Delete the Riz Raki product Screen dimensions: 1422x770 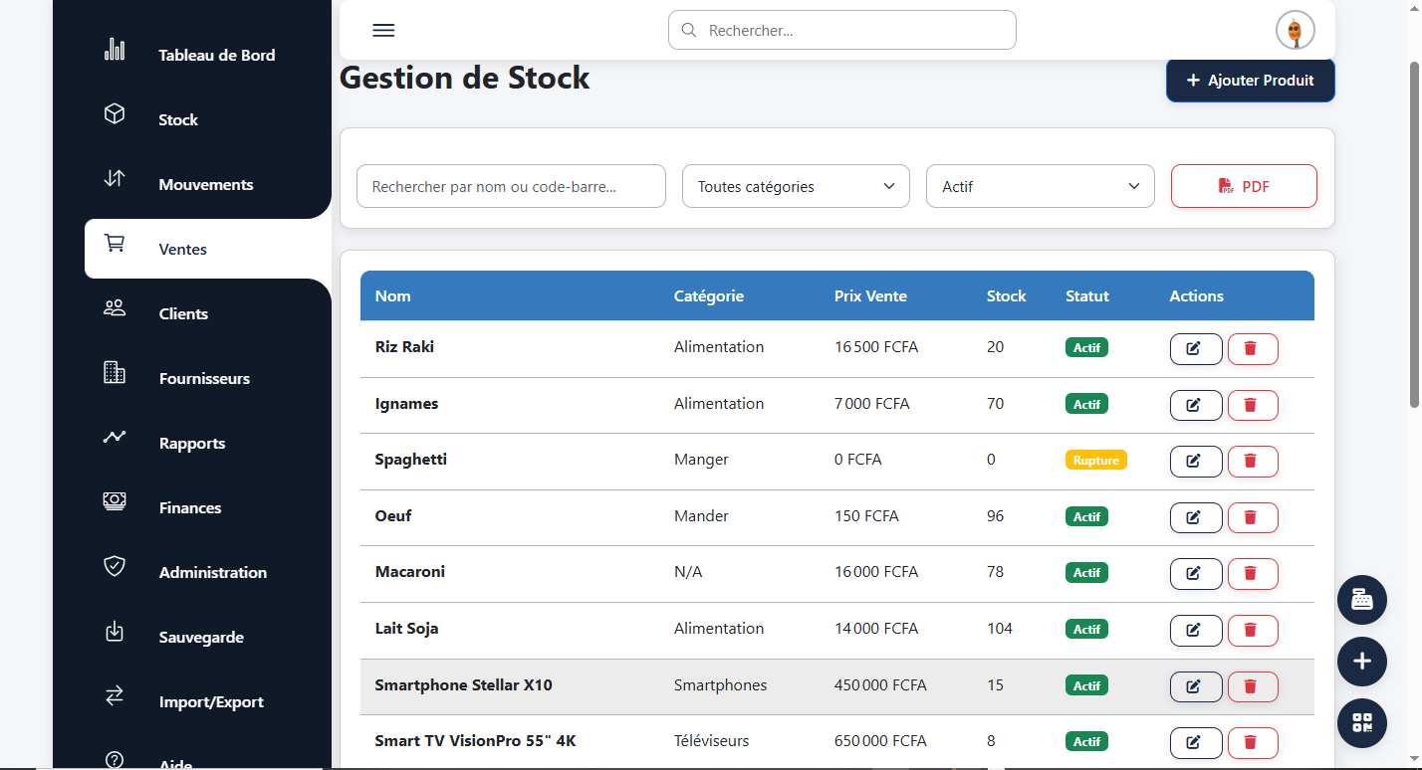coord(1253,349)
